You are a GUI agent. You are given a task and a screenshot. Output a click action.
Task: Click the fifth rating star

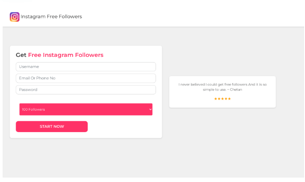click(230, 99)
